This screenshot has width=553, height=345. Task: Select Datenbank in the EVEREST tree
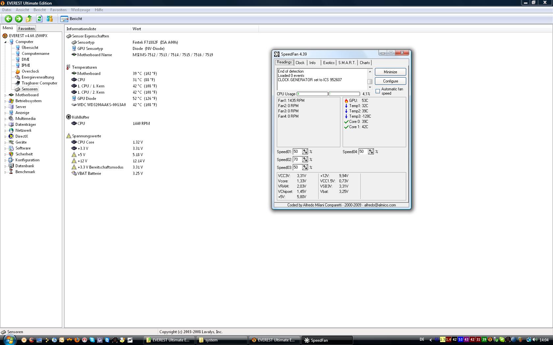click(x=25, y=166)
